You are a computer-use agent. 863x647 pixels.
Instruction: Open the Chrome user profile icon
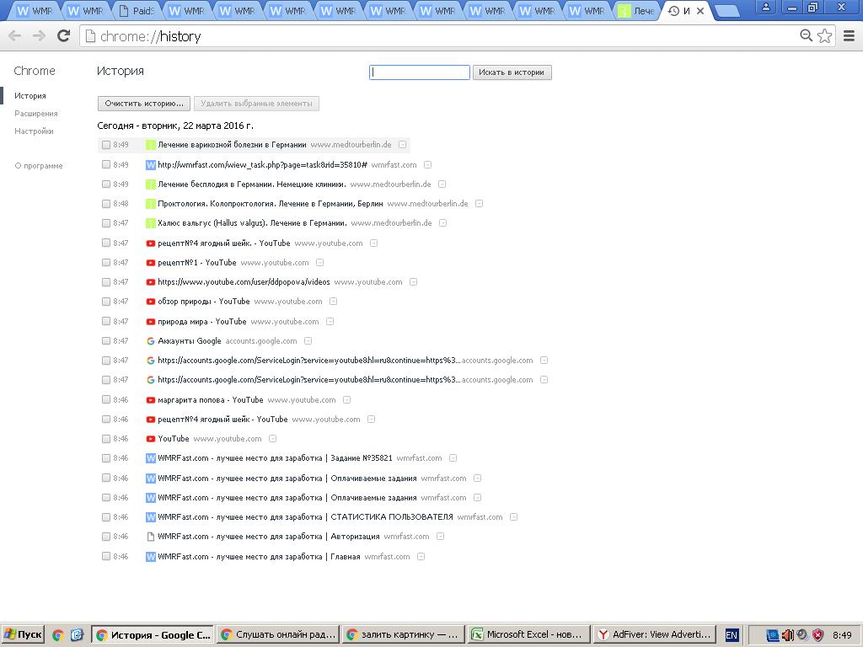coord(765,7)
